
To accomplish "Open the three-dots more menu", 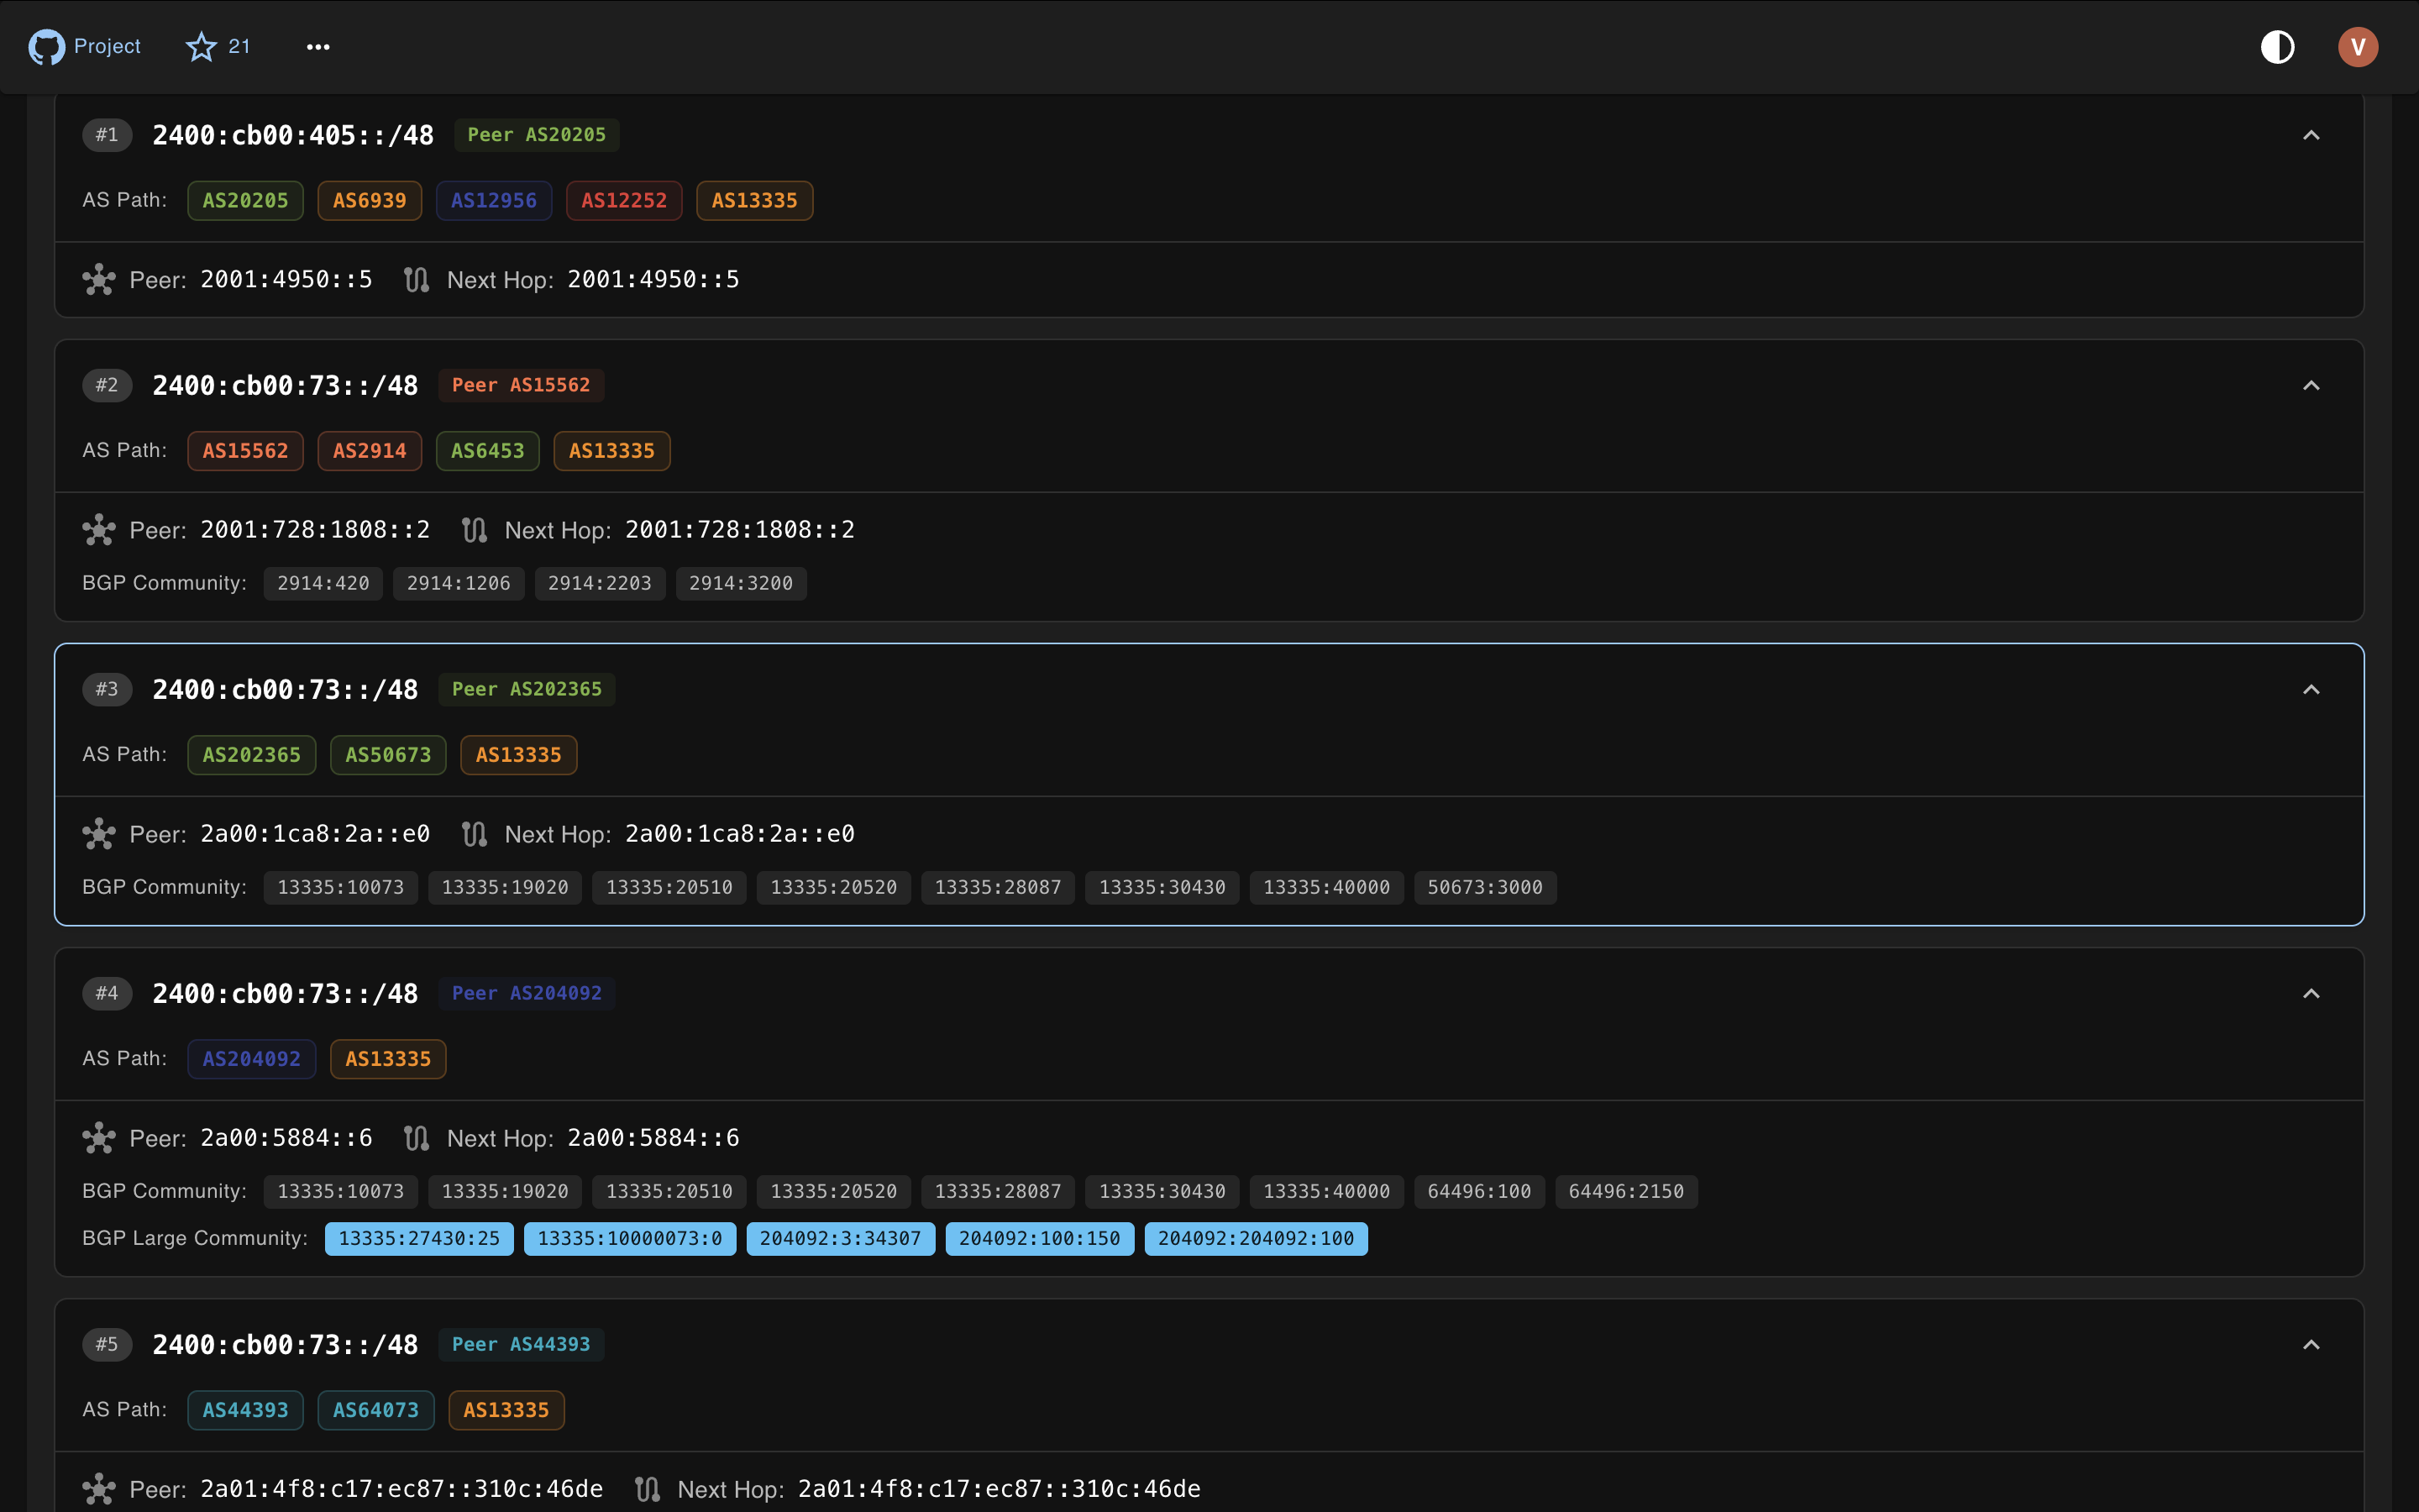I will [x=317, y=46].
